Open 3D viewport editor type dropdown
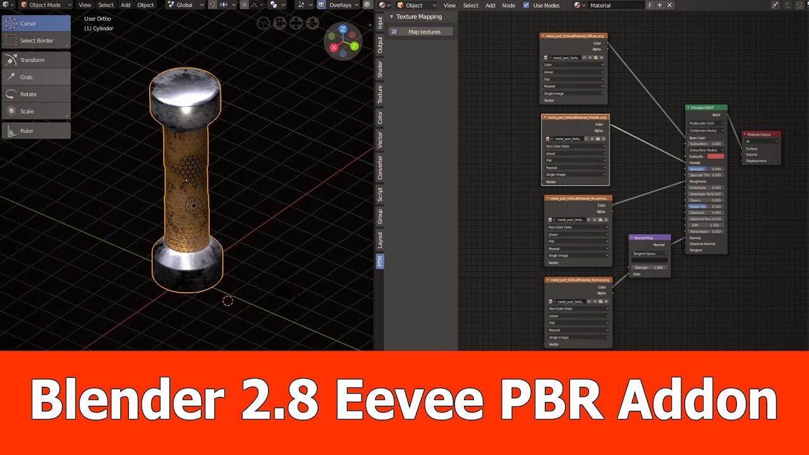 tap(8, 5)
